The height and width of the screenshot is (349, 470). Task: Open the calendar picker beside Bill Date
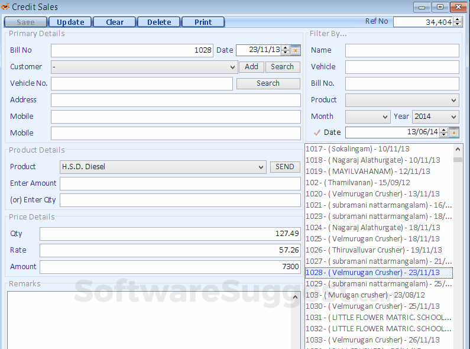(x=296, y=50)
